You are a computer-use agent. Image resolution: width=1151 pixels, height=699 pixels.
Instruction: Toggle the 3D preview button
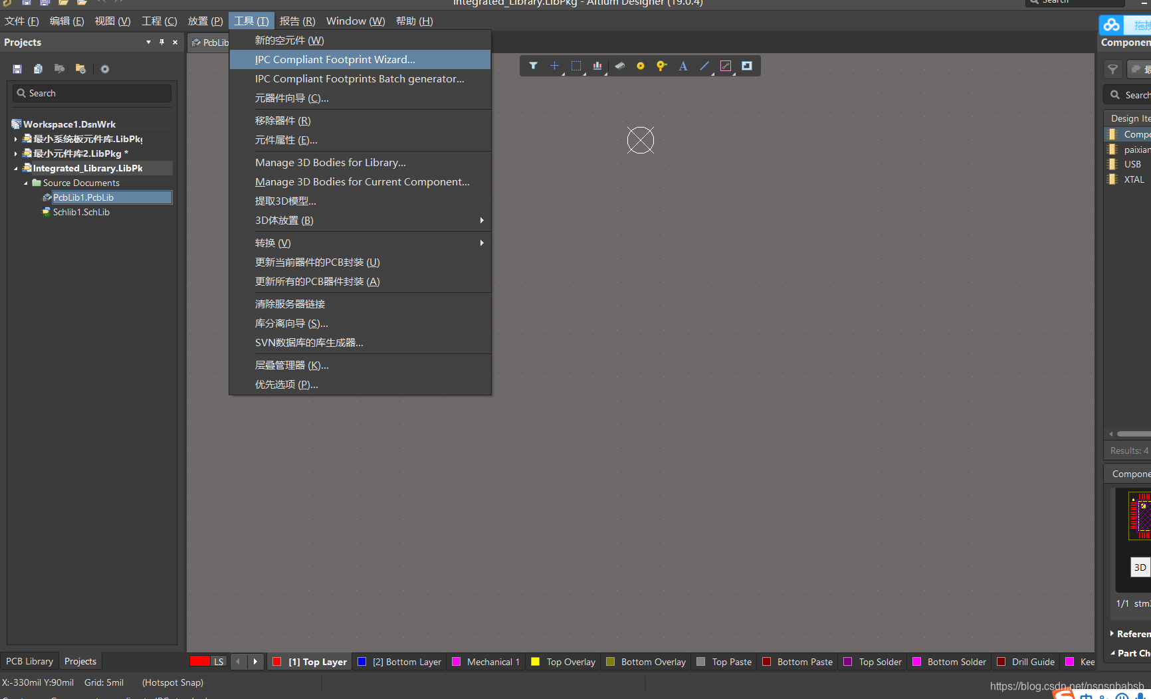coord(1140,567)
